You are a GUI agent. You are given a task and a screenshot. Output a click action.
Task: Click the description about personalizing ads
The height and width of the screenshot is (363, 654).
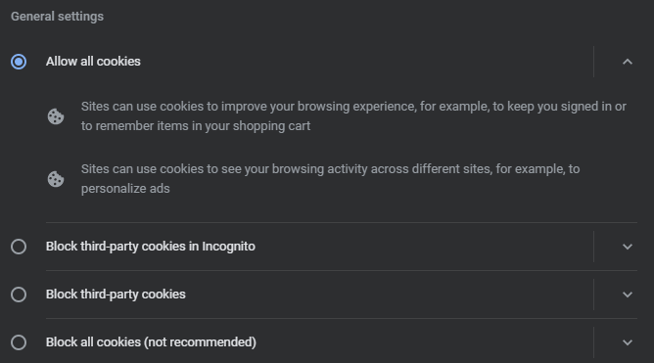pyautogui.click(x=330, y=179)
